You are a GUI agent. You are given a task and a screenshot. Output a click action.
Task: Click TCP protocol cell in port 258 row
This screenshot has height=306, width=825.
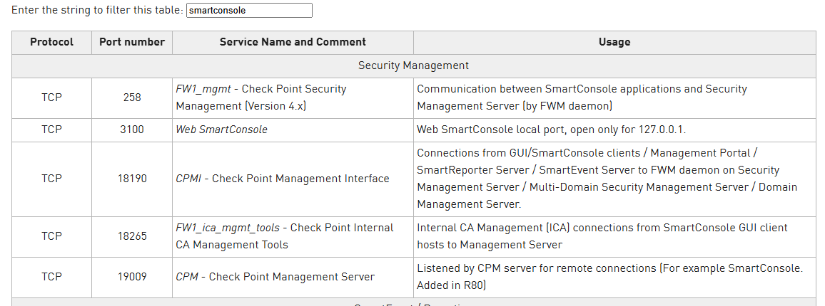click(51, 97)
